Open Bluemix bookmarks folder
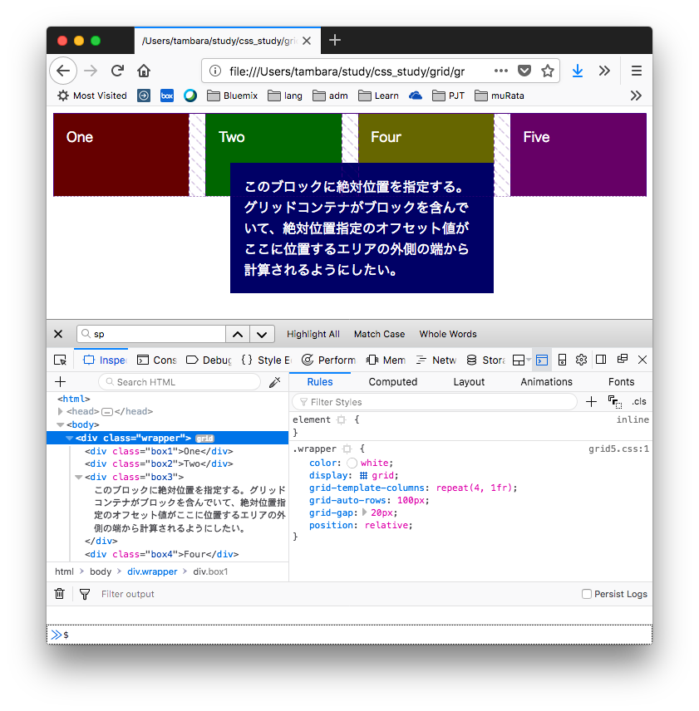Image resolution: width=699 pixels, height=711 pixels. tap(232, 96)
